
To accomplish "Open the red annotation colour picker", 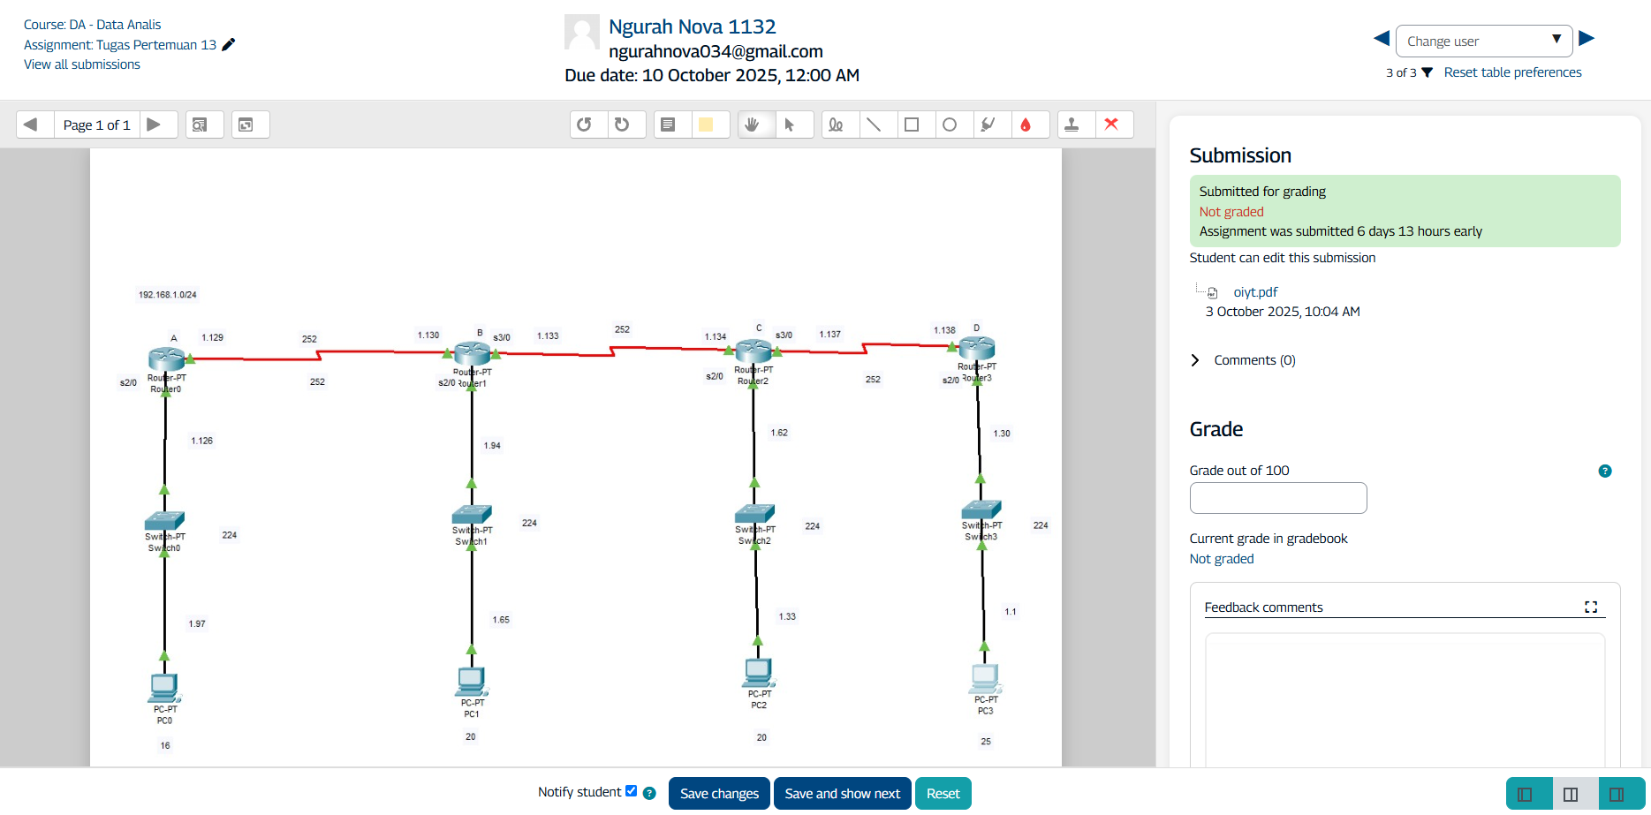I will (x=1026, y=125).
